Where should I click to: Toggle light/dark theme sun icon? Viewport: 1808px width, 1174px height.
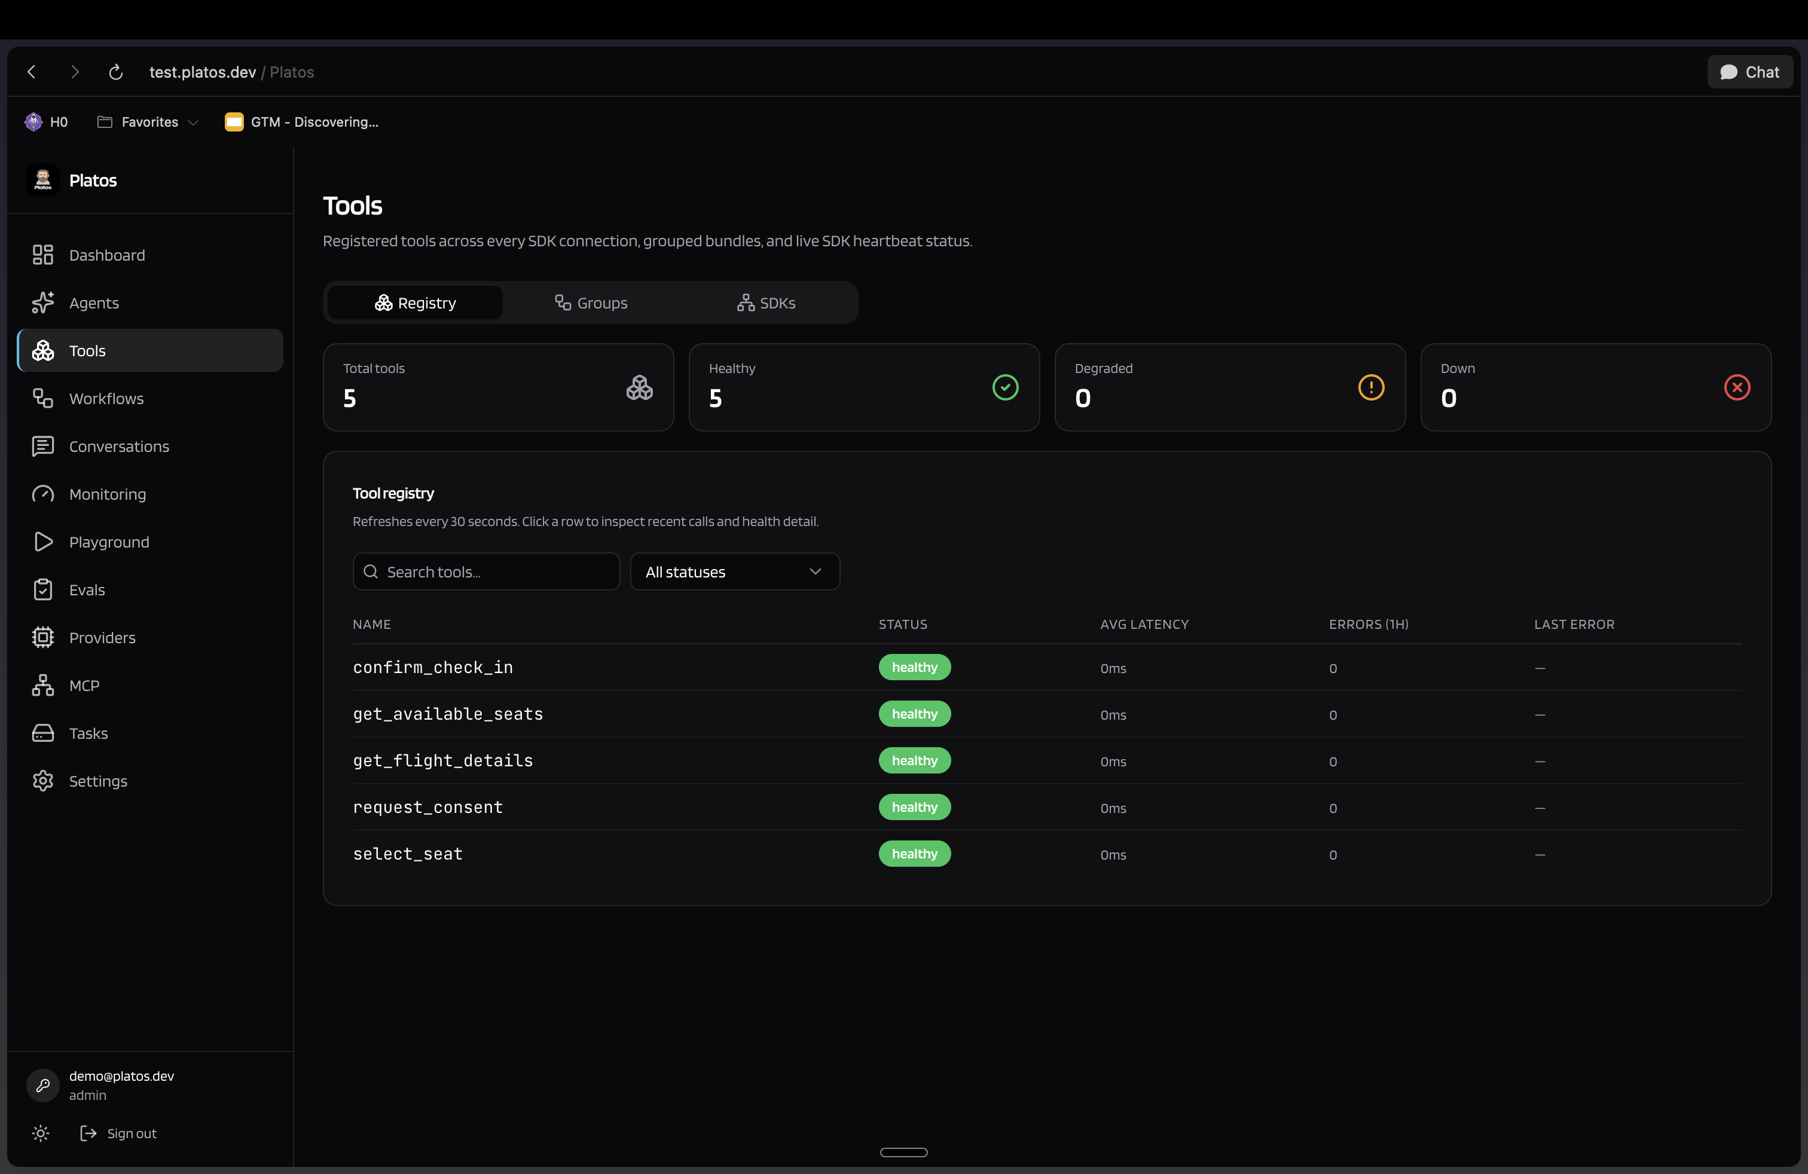[x=41, y=1133]
